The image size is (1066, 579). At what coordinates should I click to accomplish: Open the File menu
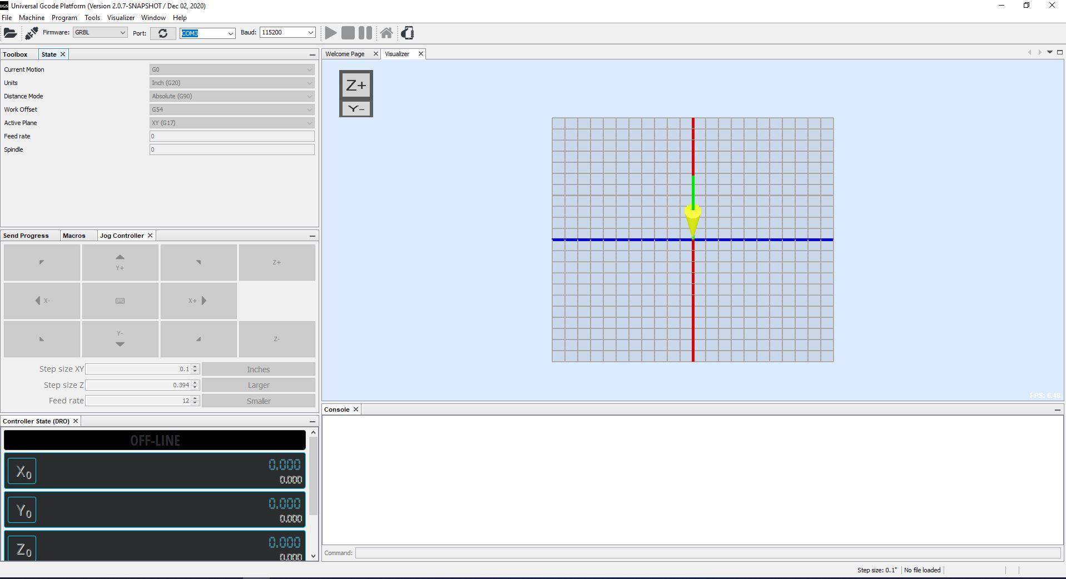tap(7, 18)
